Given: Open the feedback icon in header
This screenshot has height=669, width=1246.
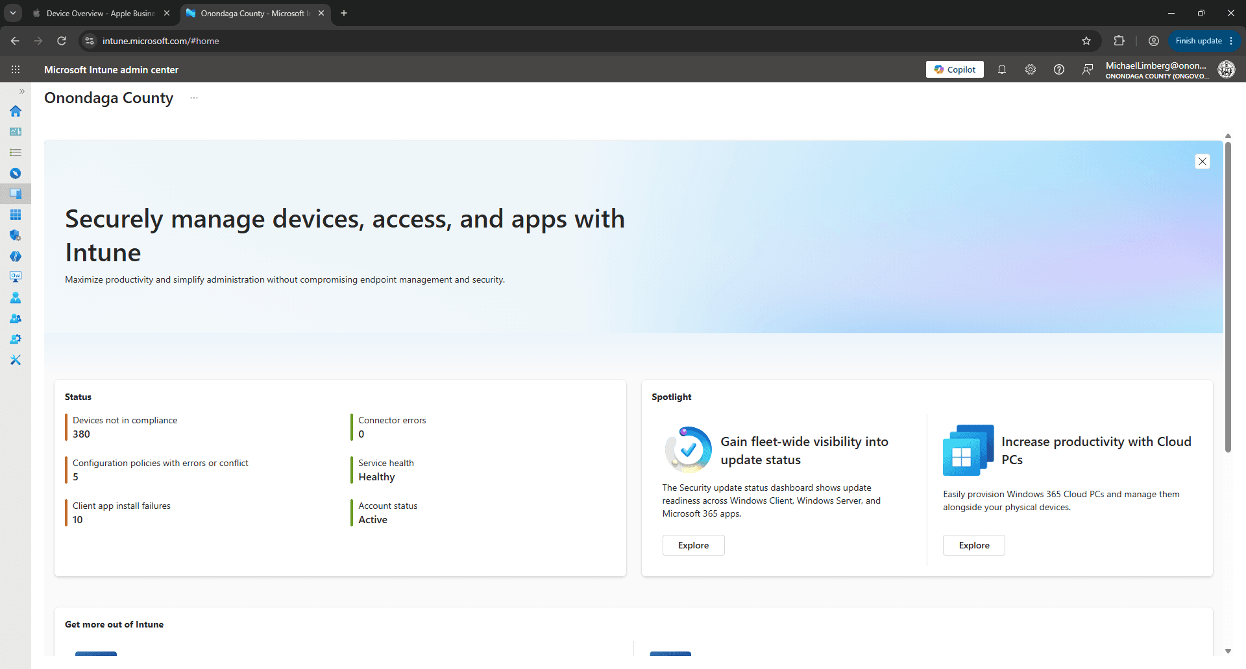Looking at the screenshot, I should pyautogui.click(x=1088, y=69).
